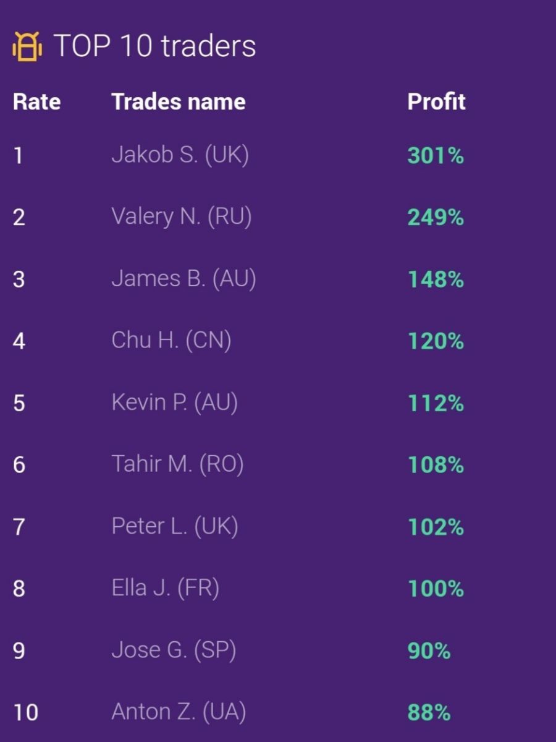Screen dimensions: 556x742
Task: Click rank number 10
Action: 26,712
